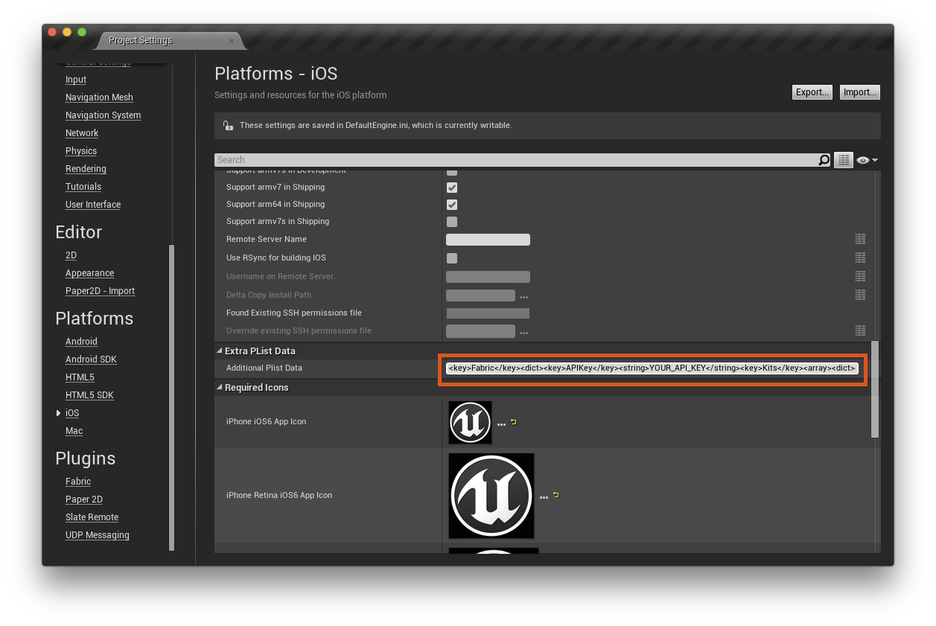
Task: Reset iPhone iOS6 App Icon to default
Action: click(513, 422)
